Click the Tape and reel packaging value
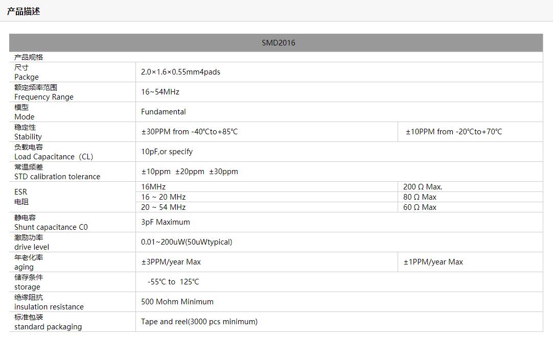Screen dimensions: 553x337 point(199,322)
